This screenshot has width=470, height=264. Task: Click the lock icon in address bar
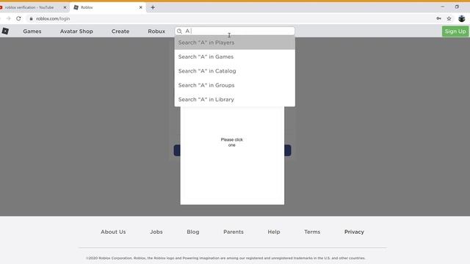pyautogui.click(x=31, y=18)
